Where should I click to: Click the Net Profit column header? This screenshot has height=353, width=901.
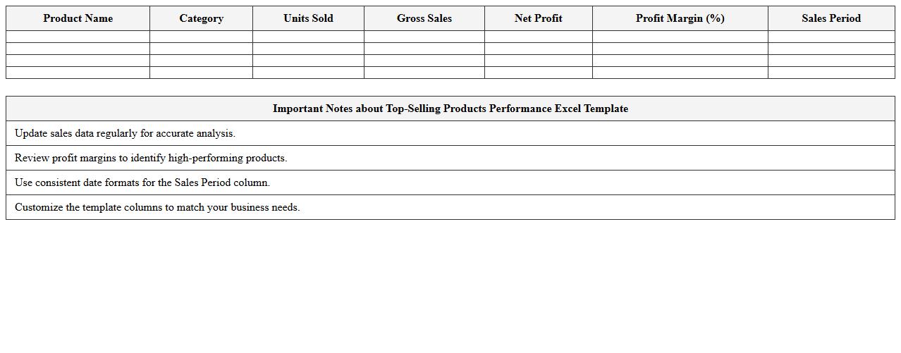click(x=538, y=18)
